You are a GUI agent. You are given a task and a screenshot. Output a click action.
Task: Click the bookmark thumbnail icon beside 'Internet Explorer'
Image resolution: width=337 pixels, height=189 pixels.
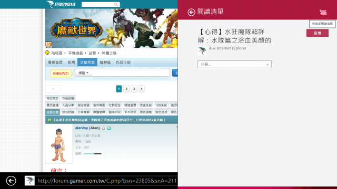pyautogui.click(x=202, y=51)
